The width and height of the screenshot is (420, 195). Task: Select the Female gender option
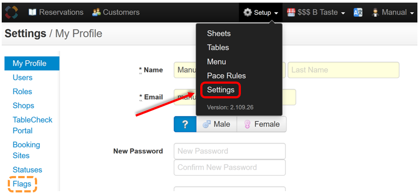click(262, 124)
